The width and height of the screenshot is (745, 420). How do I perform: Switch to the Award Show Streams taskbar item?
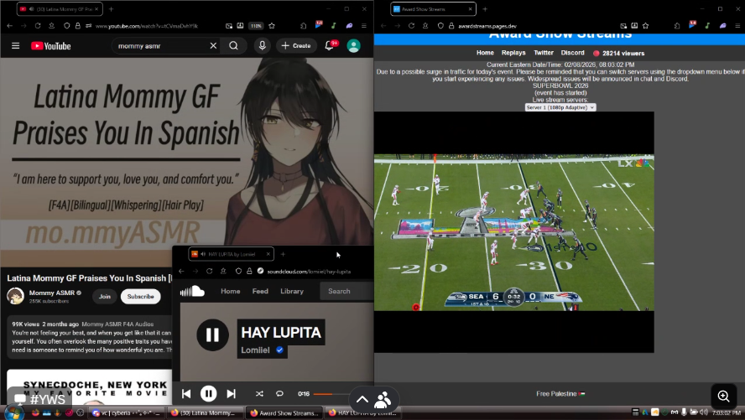pyautogui.click(x=284, y=413)
